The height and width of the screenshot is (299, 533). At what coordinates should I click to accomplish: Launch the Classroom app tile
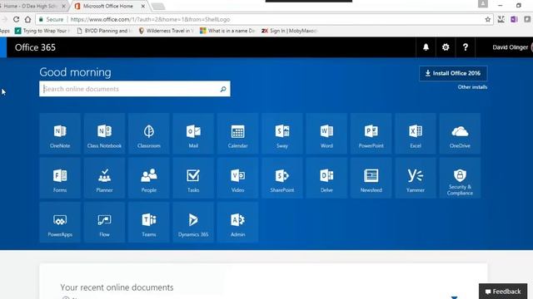tap(149, 134)
